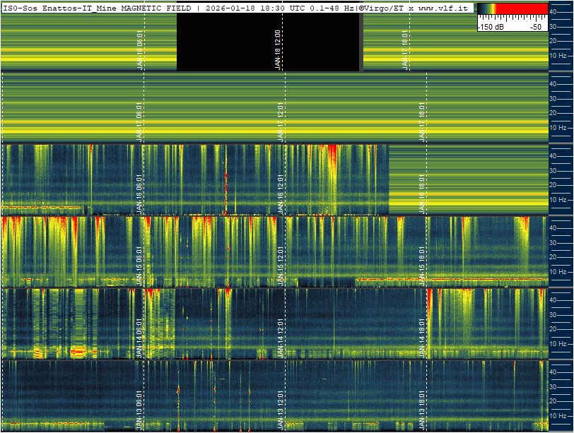Select the -150 dB legend label

tap(491, 27)
